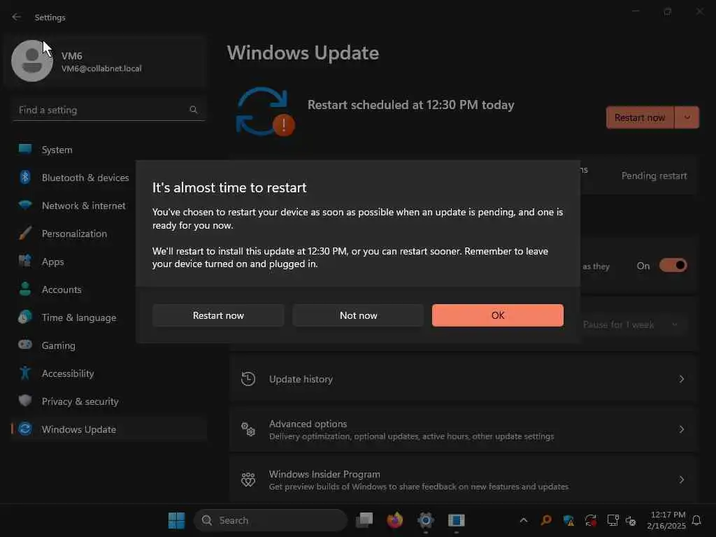Click the large update status sync icon
This screenshot has height=537, width=716.
pos(265,112)
